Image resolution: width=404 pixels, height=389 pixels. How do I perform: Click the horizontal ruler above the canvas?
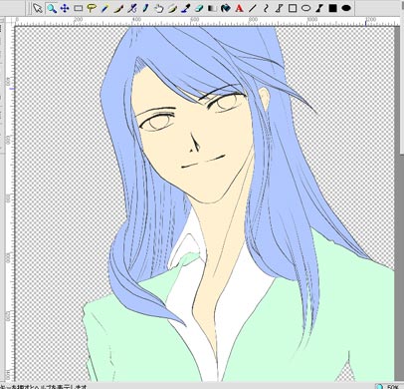[206, 21]
